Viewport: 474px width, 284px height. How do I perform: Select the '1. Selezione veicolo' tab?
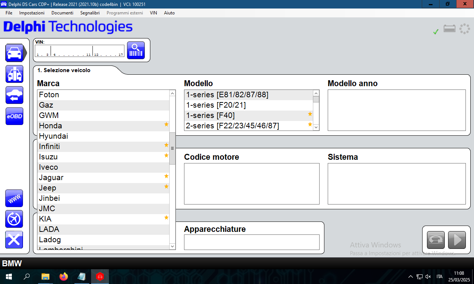tap(64, 70)
